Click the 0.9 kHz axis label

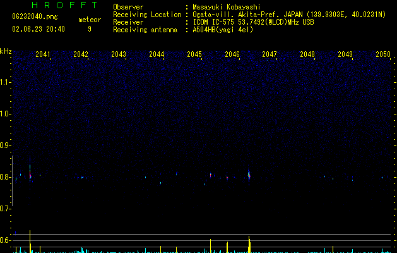[5, 145]
